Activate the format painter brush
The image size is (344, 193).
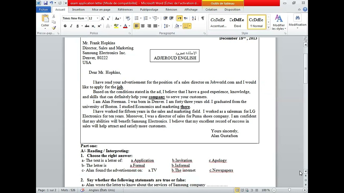54,28
